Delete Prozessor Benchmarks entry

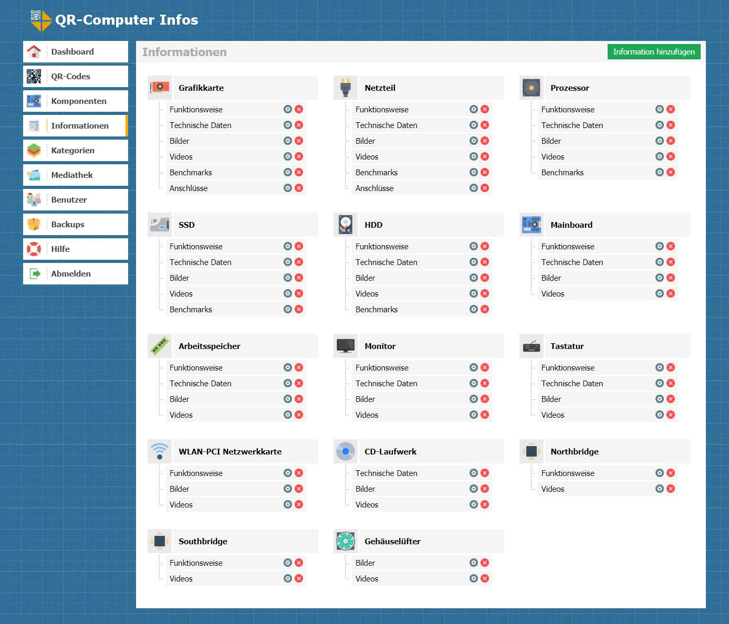(671, 172)
